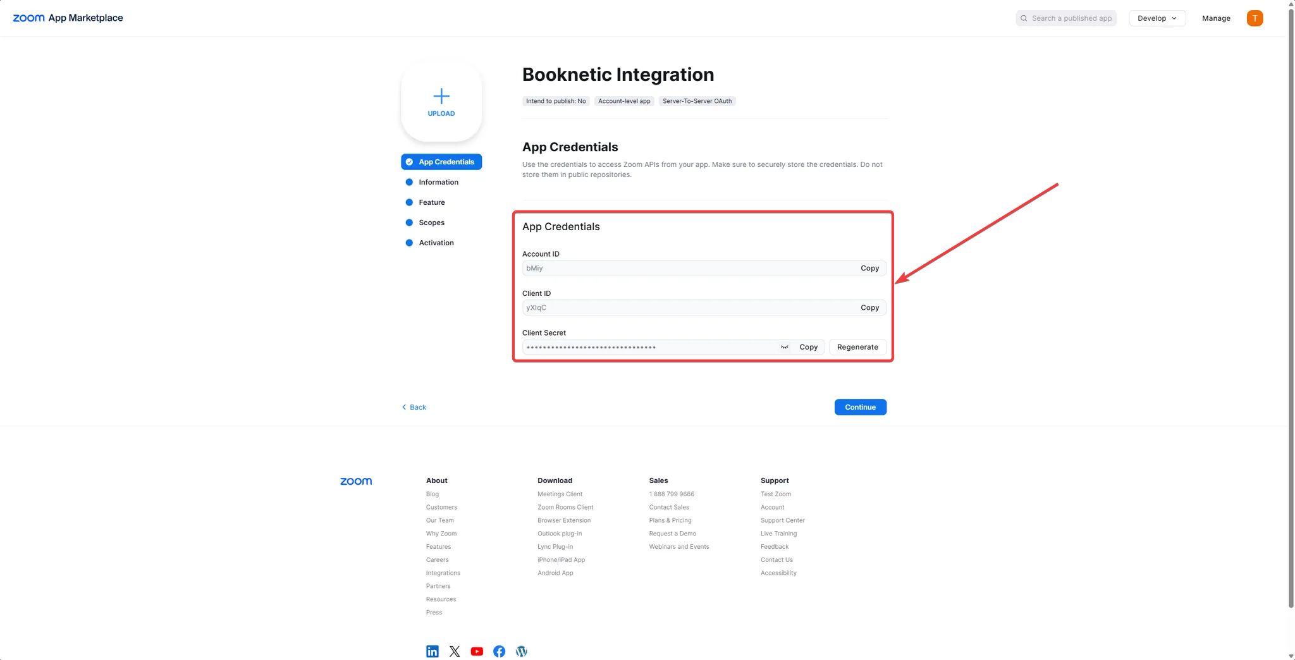1295x660 pixels.
Task: Open iPhone/iPad App download link
Action: coord(562,560)
